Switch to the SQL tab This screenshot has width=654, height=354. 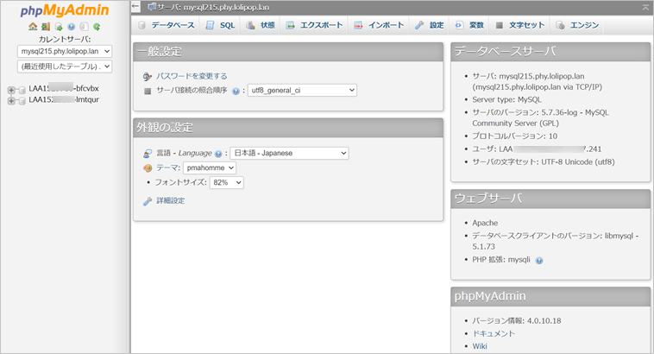(220, 26)
